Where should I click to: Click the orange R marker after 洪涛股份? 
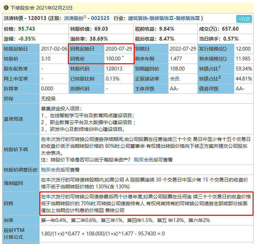[x=85, y=16]
